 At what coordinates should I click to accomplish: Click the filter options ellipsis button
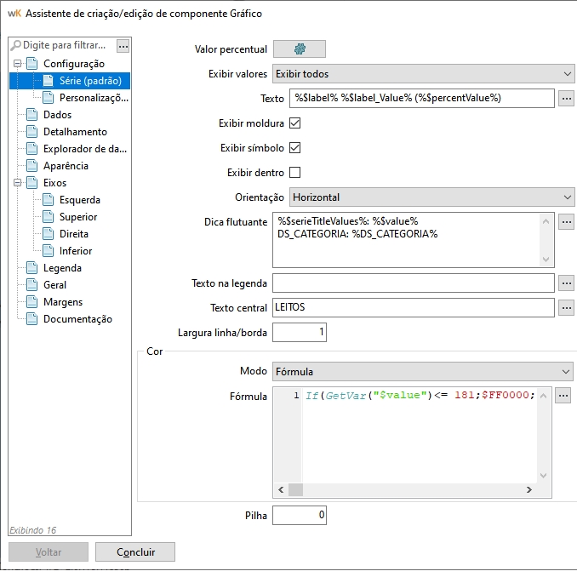click(x=123, y=45)
